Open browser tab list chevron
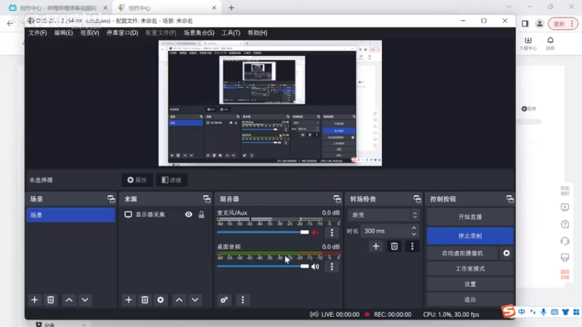The image size is (582, 327). pos(509,7)
